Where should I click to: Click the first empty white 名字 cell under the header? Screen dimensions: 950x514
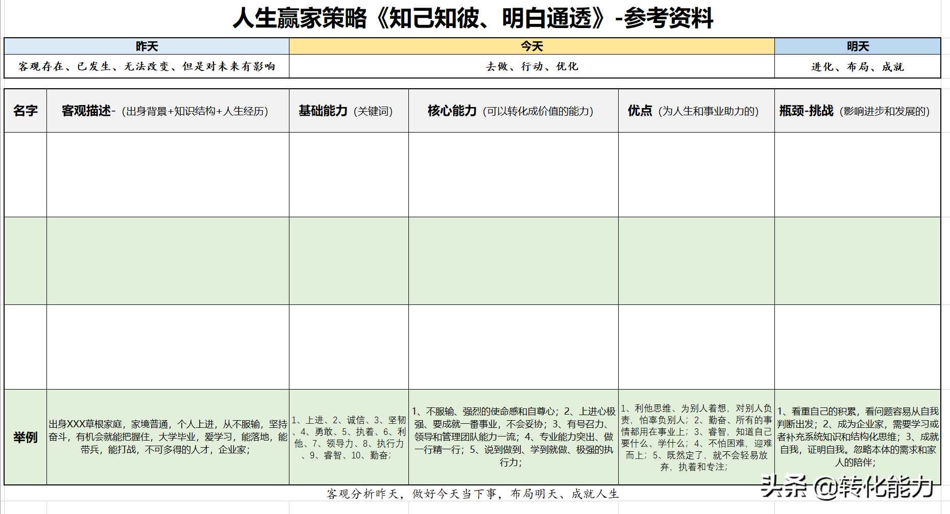26,174
